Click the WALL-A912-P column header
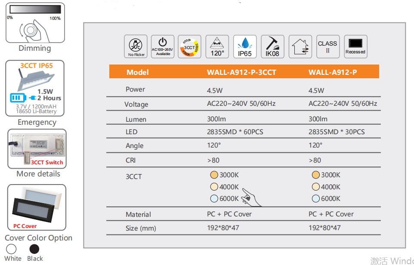Image resolution: width=414 pixels, height=265 pixels. click(x=333, y=72)
